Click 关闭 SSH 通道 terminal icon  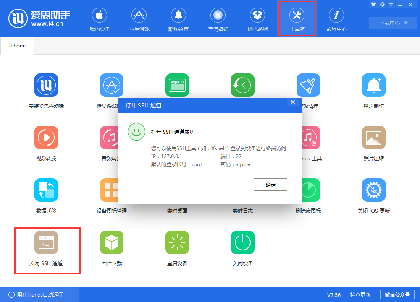point(46,242)
